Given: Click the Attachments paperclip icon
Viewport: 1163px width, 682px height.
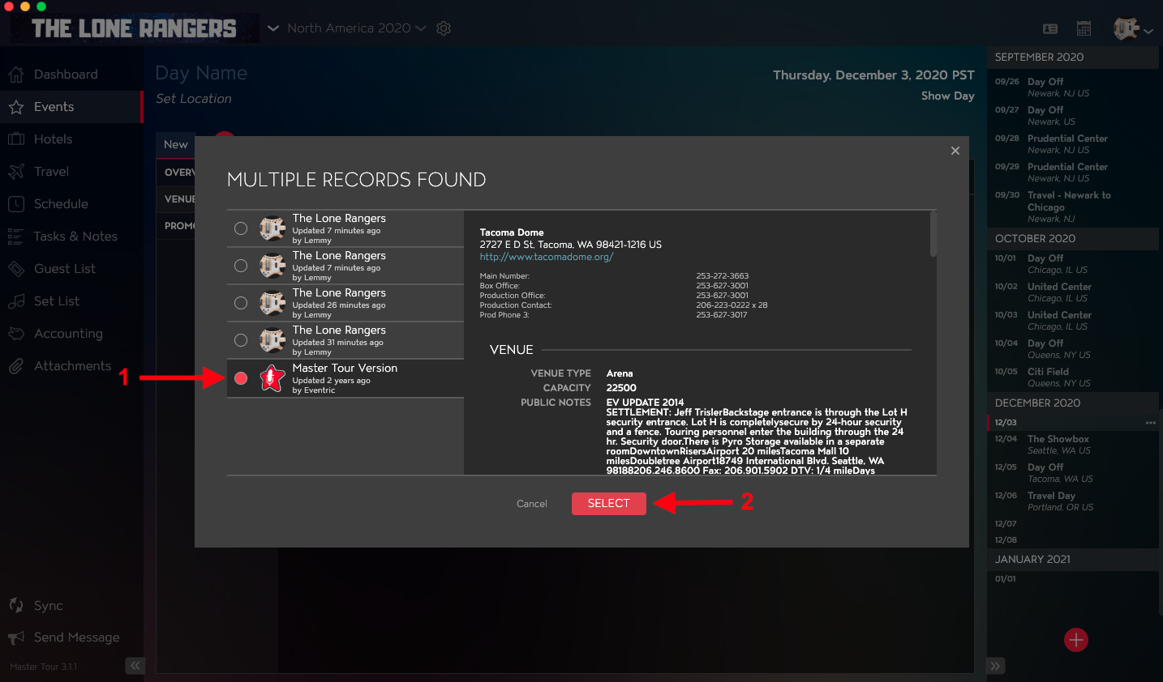Looking at the screenshot, I should [x=16, y=366].
